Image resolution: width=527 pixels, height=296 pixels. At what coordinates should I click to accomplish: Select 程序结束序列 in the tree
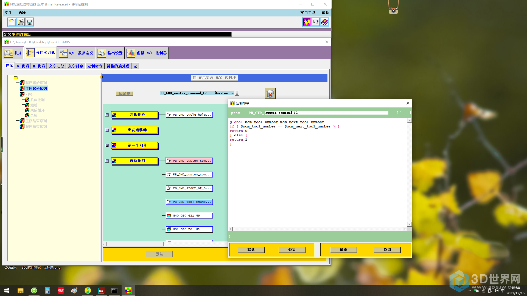click(36, 127)
